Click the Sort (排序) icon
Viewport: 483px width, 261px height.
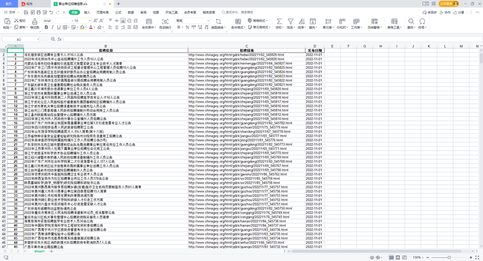301,21
